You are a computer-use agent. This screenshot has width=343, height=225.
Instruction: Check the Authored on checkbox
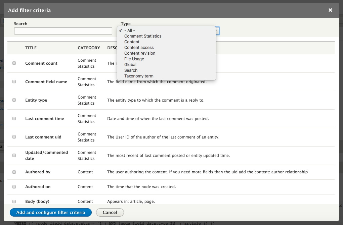coord(14,187)
